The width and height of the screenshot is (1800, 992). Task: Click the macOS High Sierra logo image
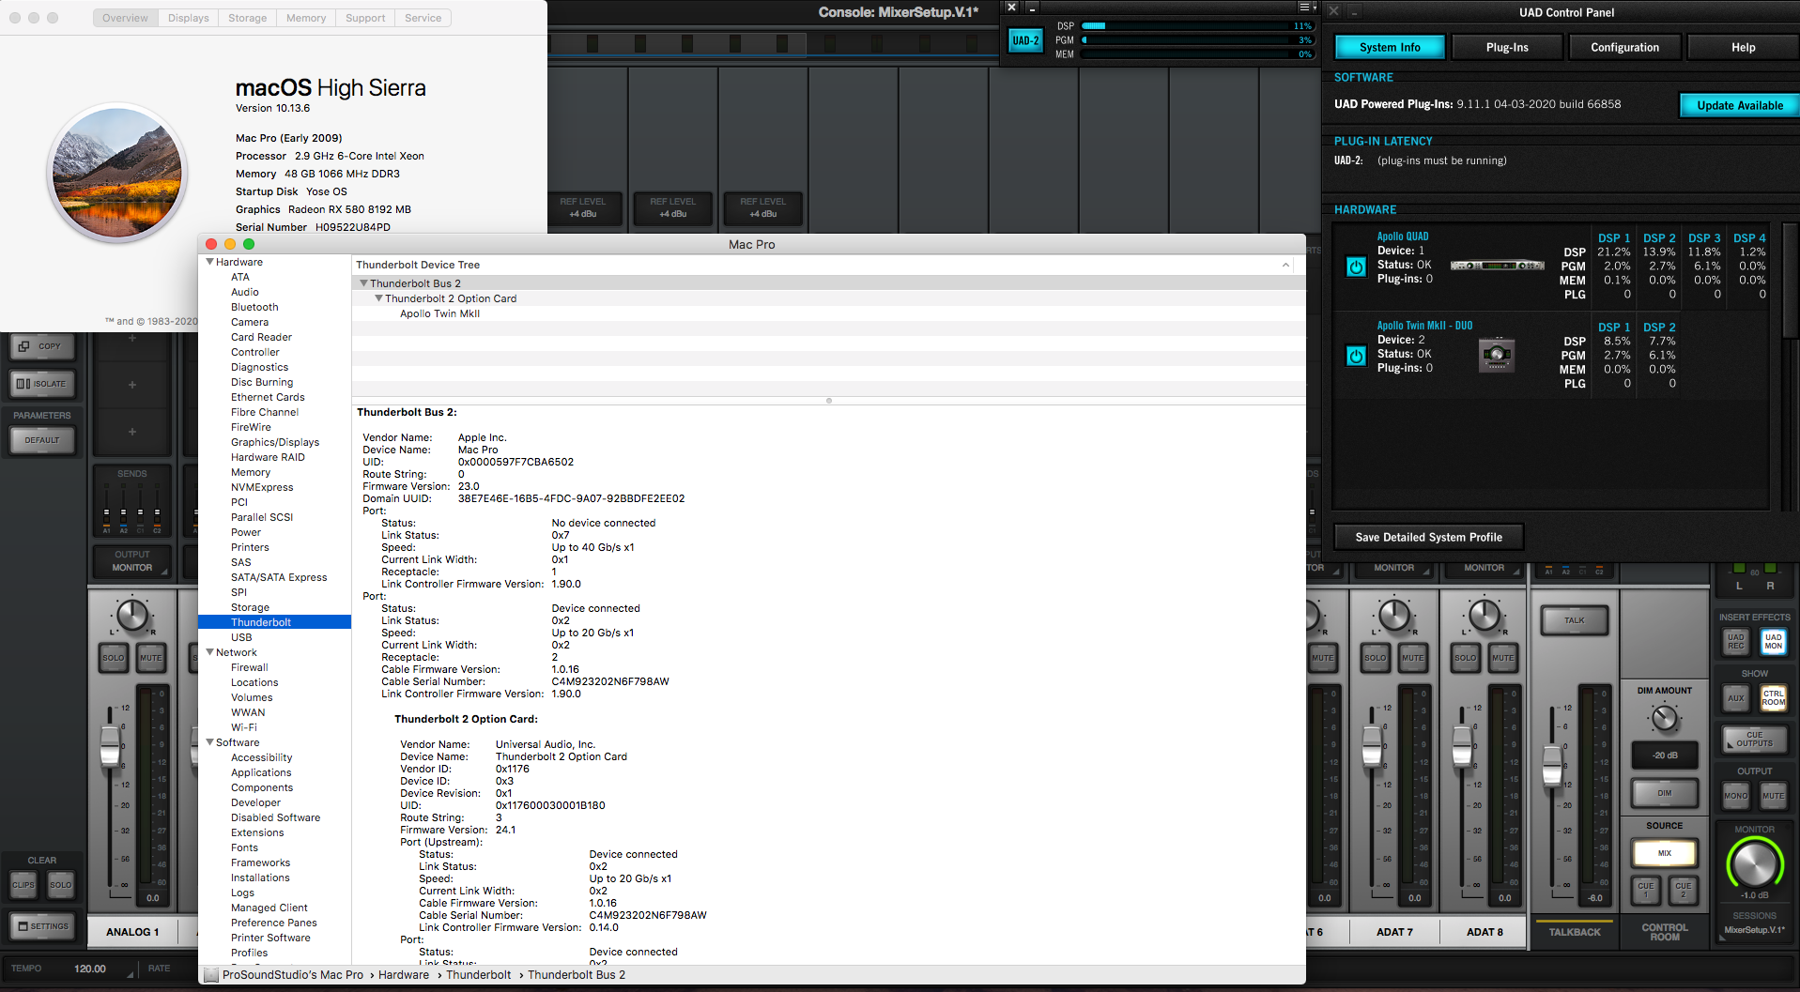click(117, 173)
